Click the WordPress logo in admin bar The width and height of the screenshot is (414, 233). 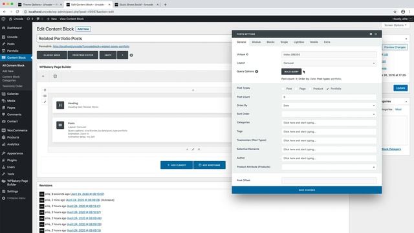[3, 19]
